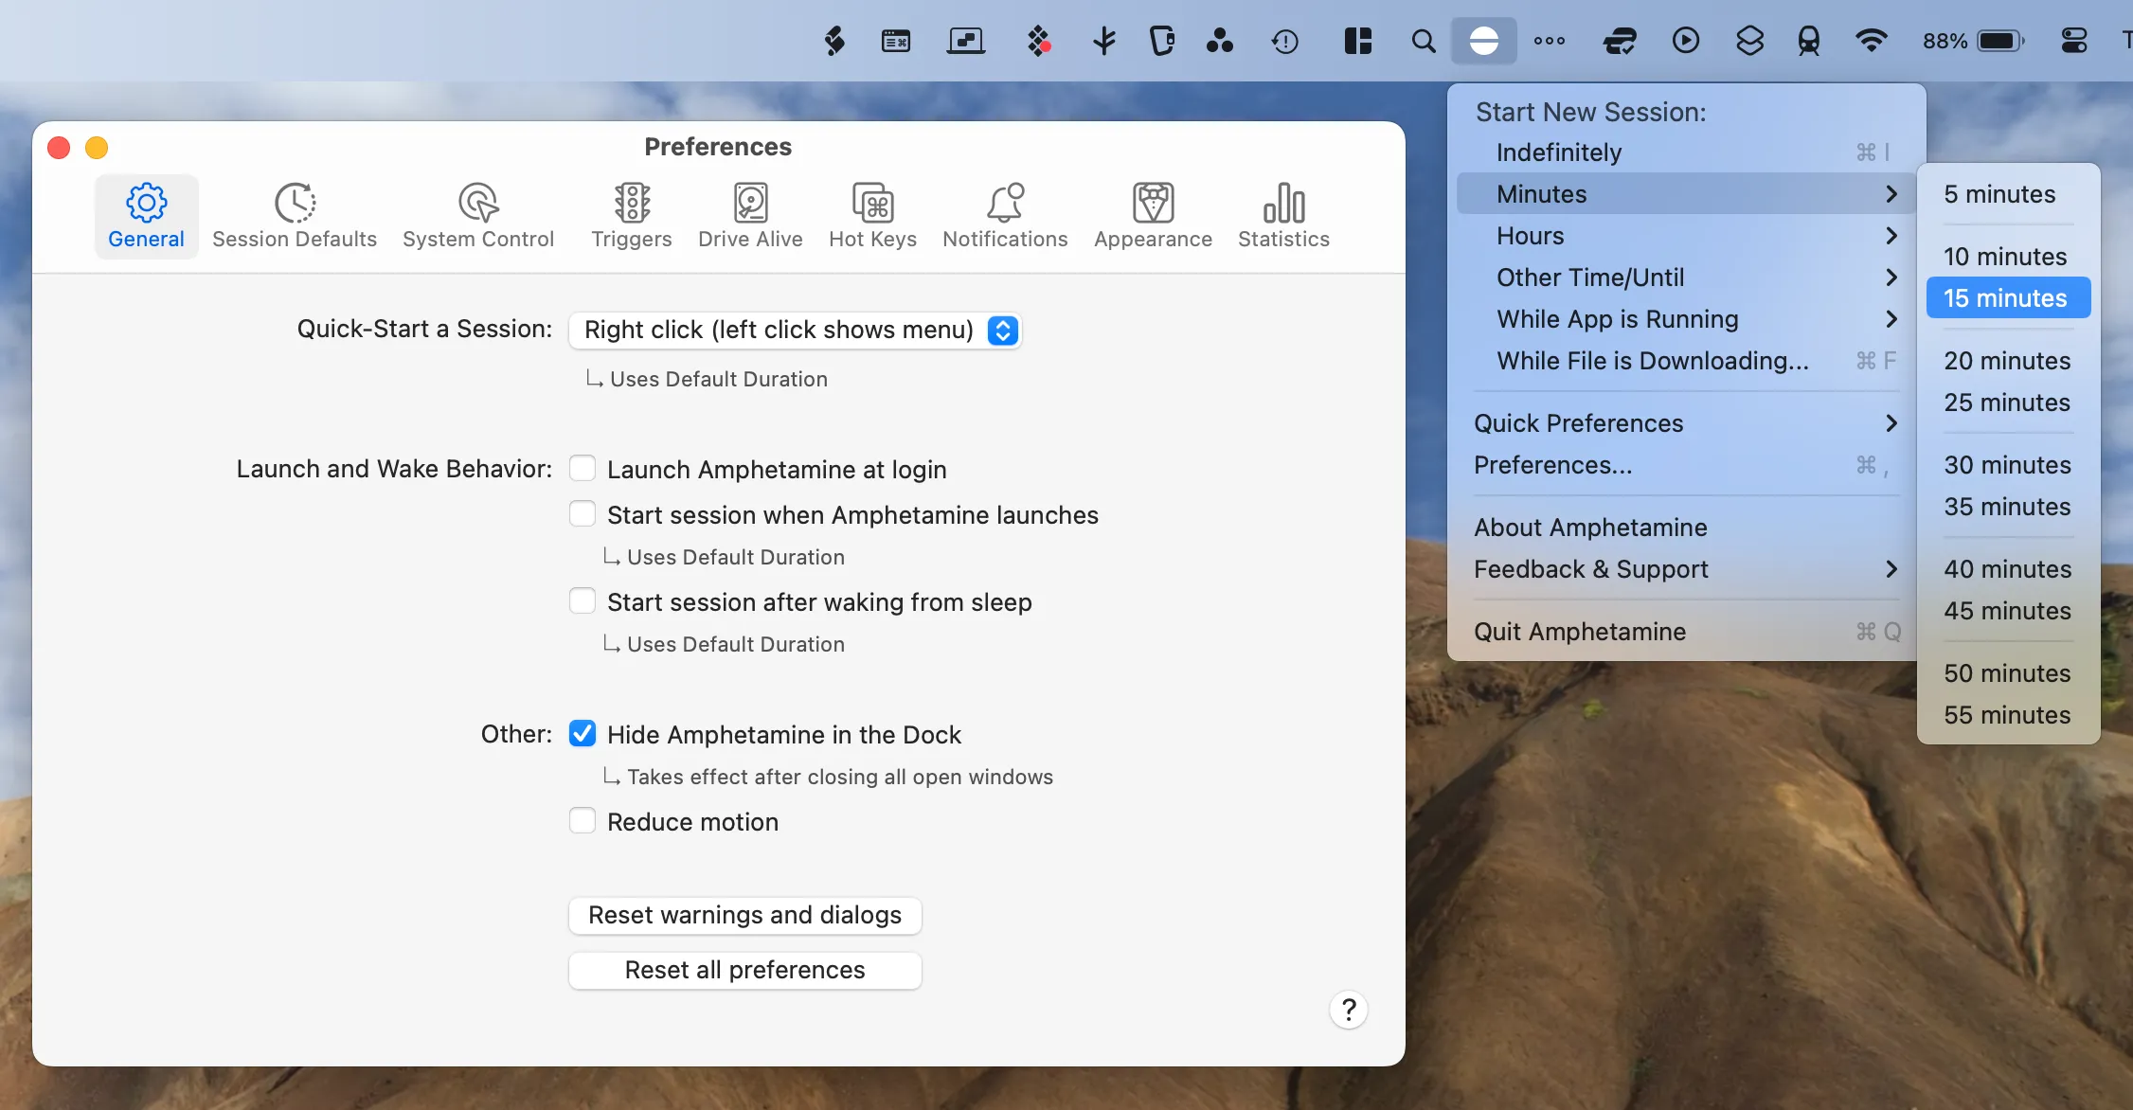Open the Drive Alive pane
The image size is (2133, 1110).
pos(750,216)
